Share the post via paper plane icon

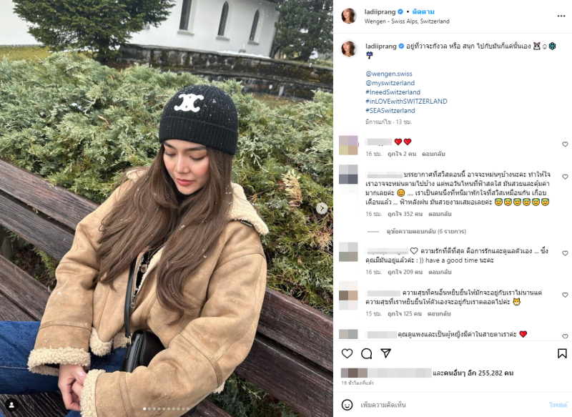click(x=385, y=353)
